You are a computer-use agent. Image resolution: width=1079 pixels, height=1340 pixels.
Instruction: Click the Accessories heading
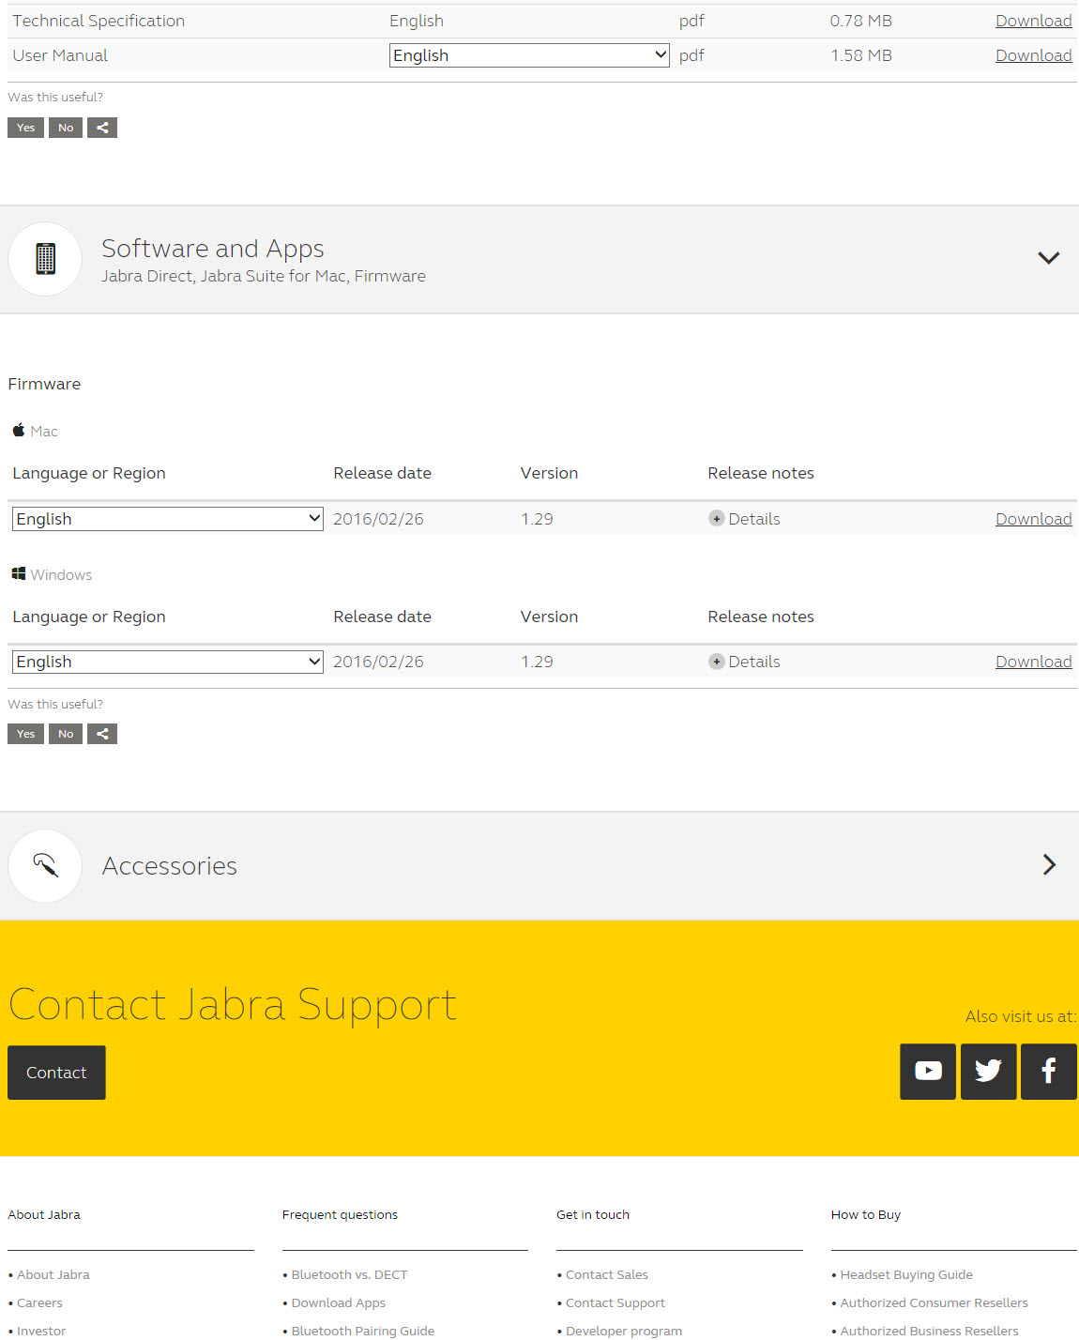(170, 865)
